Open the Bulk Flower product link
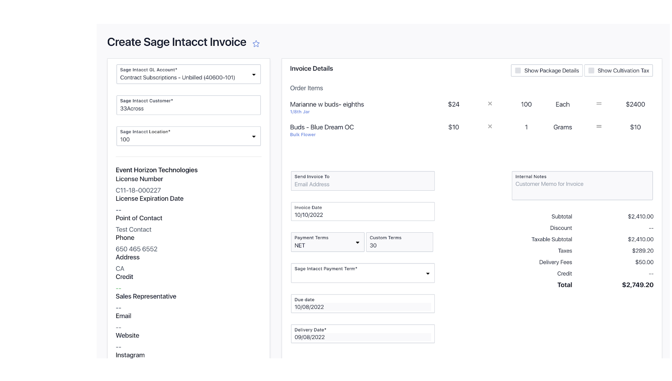Viewport: 672px width, 381px height. click(302, 134)
